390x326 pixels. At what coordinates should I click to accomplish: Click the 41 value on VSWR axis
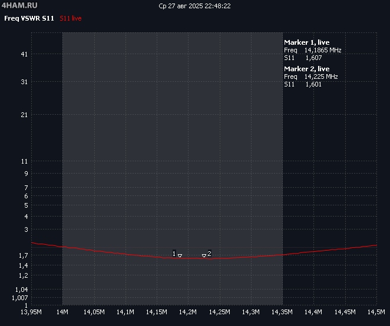point(24,54)
